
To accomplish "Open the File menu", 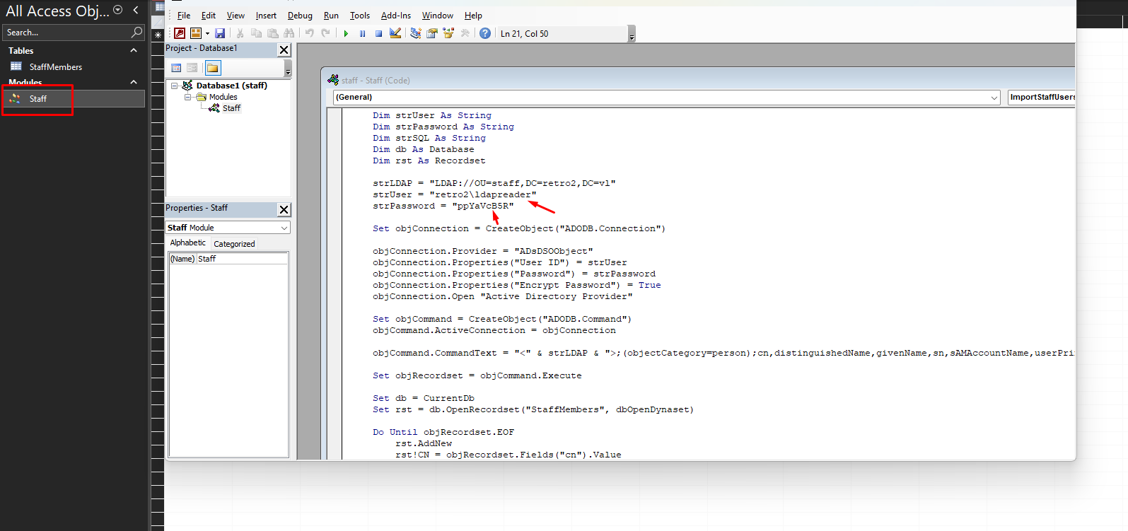I will 184,16.
